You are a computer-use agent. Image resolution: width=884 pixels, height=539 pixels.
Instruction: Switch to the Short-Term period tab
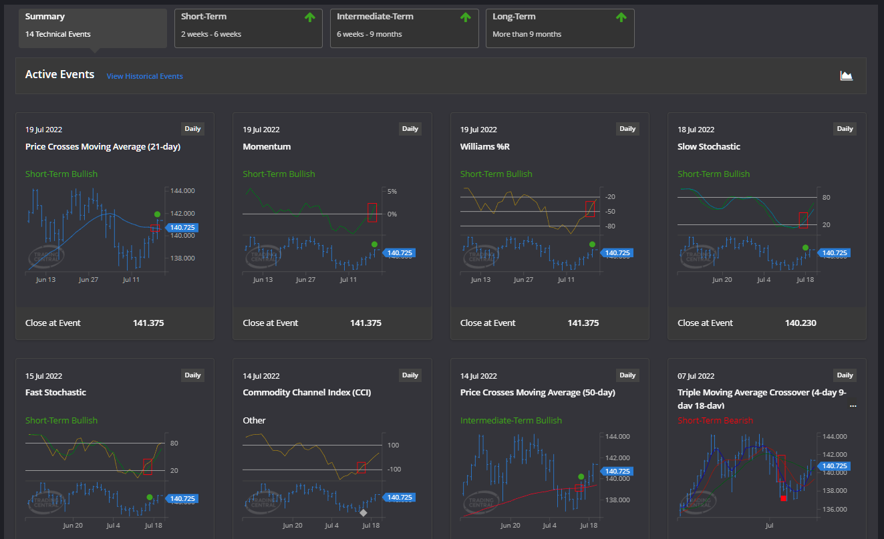pos(248,28)
